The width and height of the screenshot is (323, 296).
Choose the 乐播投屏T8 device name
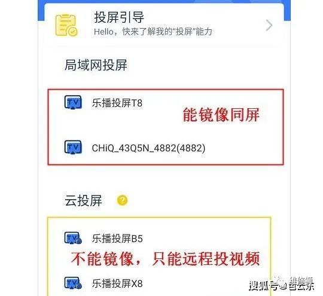[x=117, y=103]
